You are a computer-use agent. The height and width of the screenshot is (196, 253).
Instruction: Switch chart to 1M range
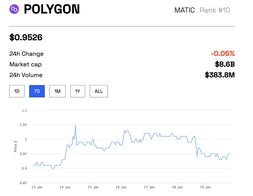point(57,91)
